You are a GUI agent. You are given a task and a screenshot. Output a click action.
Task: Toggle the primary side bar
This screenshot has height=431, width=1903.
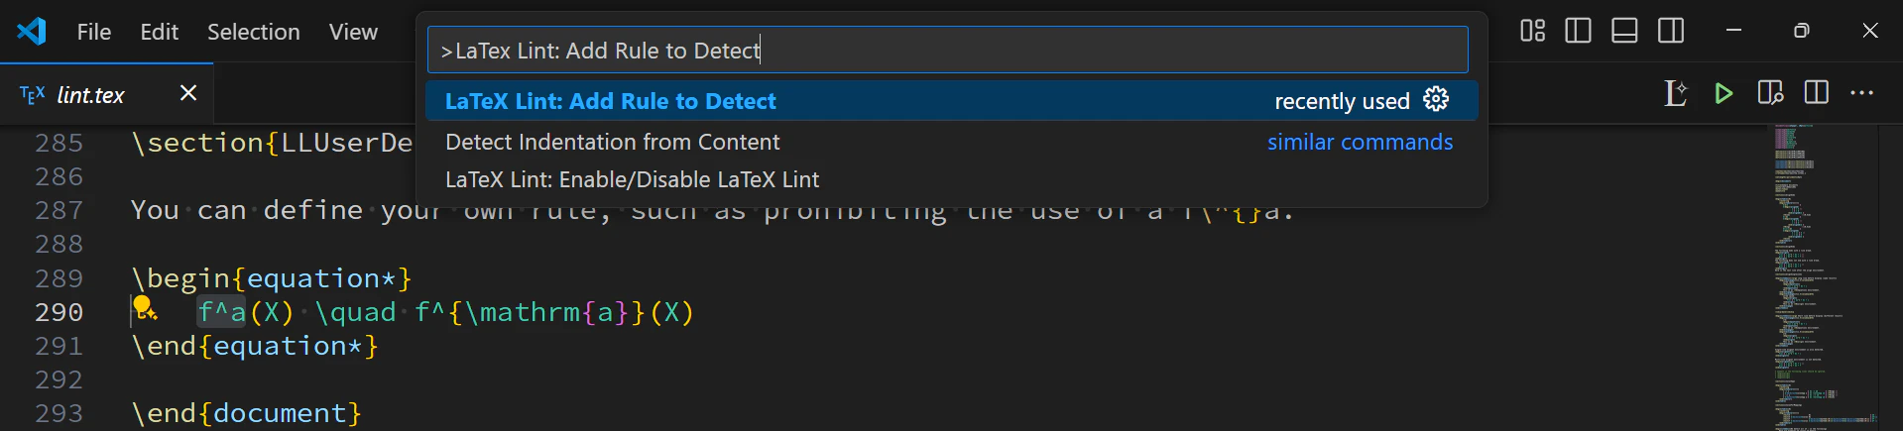pyautogui.click(x=1578, y=31)
